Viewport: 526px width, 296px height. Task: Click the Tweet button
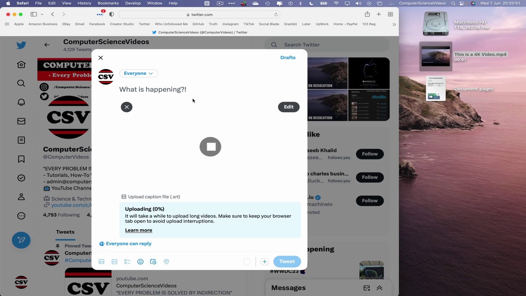pos(287,261)
